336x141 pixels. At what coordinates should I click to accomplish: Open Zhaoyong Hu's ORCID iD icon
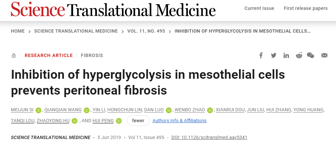pos(74,121)
